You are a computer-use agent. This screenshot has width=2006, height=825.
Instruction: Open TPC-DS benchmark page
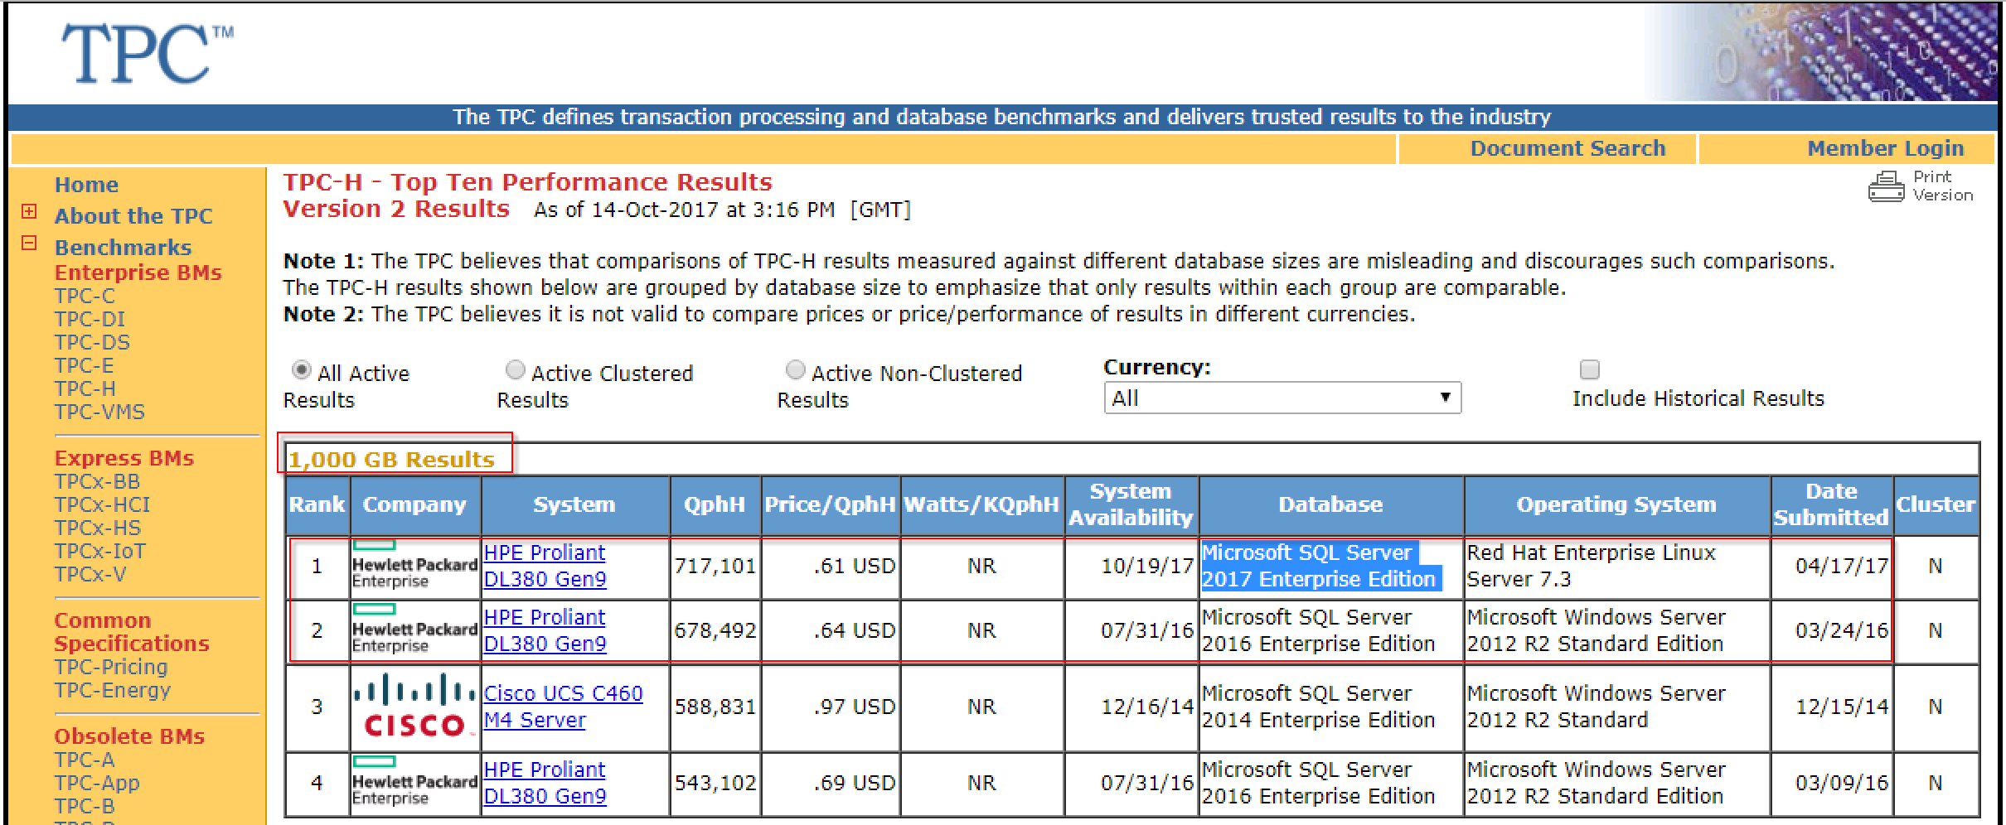coord(92,343)
